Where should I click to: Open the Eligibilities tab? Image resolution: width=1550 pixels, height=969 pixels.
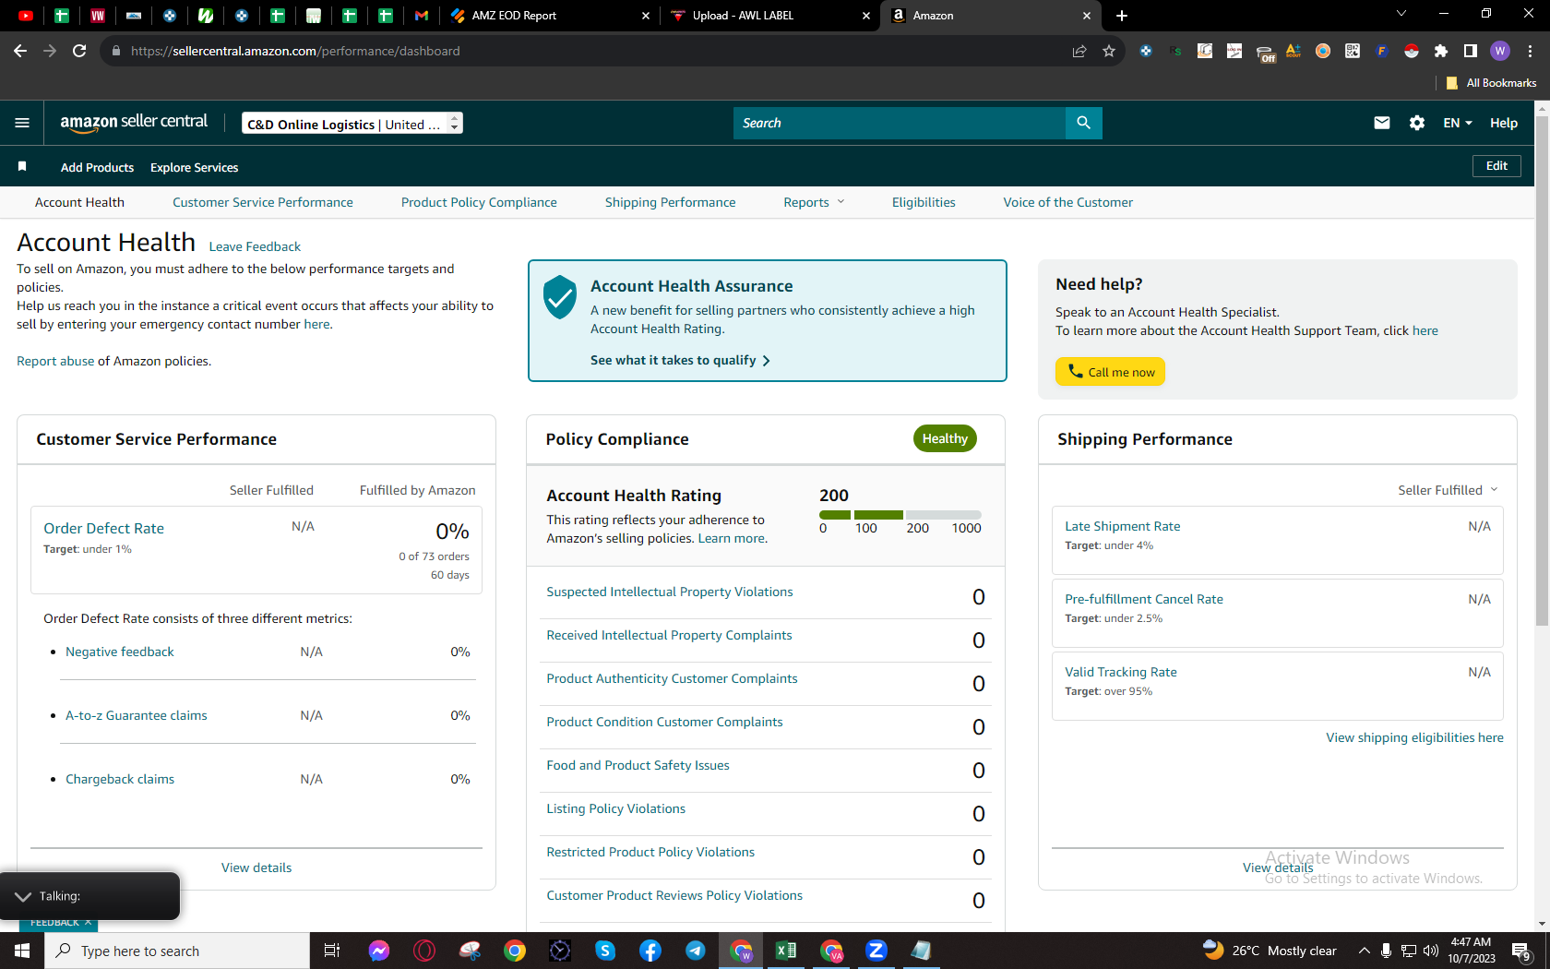point(924,202)
